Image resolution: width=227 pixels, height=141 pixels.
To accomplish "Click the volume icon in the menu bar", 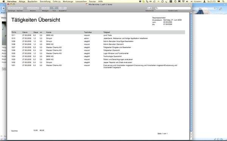I will (x=187, y=1).
